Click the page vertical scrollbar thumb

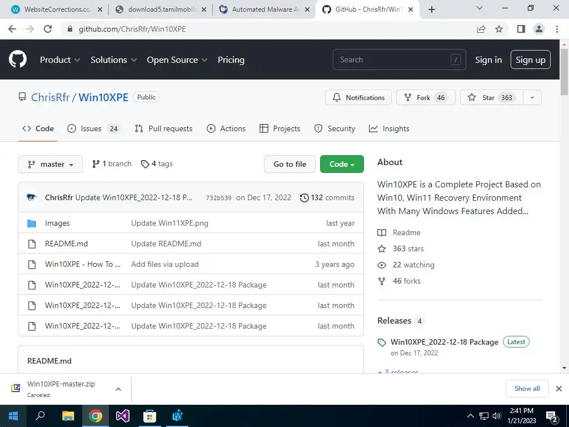(564, 72)
